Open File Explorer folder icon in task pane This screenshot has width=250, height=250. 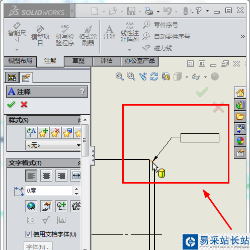240,117
